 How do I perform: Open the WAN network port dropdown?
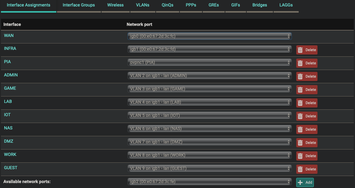209,36
